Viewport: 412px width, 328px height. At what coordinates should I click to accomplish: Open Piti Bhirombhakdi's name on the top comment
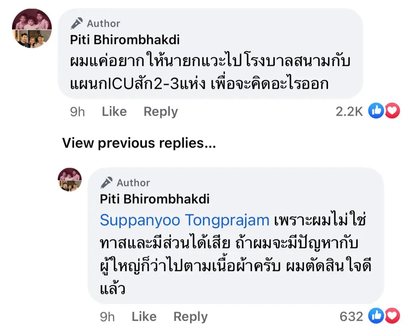124,40
